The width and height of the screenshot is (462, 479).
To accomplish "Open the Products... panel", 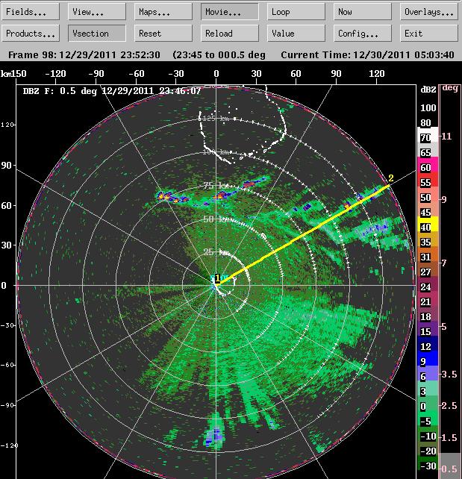I will 31,33.
